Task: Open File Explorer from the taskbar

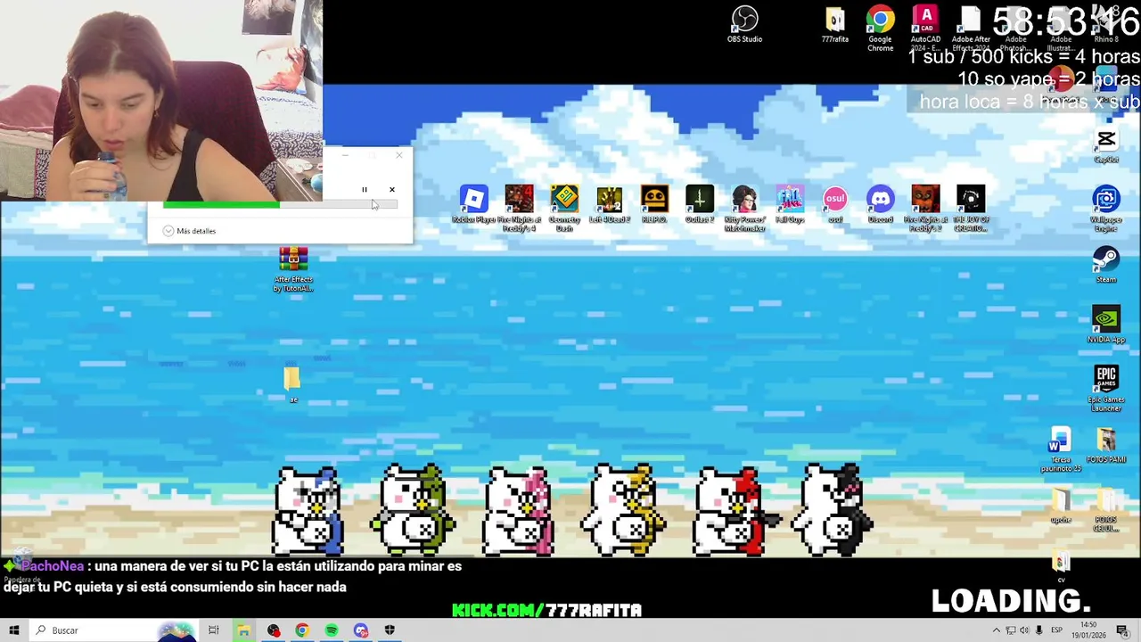Action: (x=242, y=630)
